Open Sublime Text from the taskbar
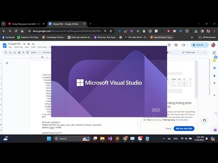 (118, 139)
